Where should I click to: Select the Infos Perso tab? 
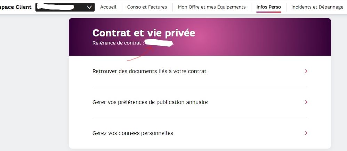click(268, 7)
